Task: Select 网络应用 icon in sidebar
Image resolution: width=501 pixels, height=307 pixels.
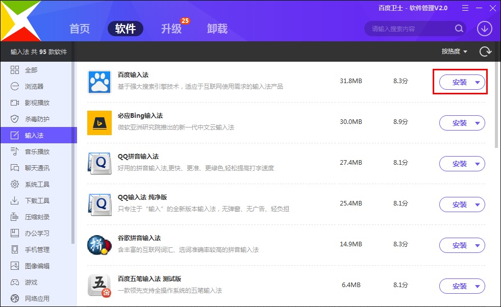Action: (15, 298)
